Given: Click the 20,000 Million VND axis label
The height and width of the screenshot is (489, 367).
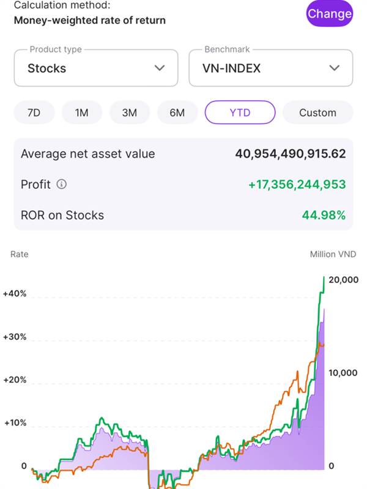Looking at the screenshot, I should [343, 280].
